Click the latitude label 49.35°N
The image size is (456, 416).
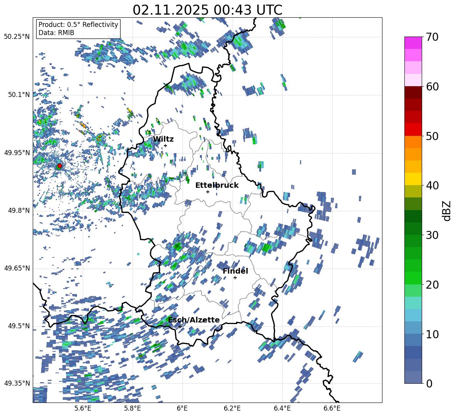(17, 383)
